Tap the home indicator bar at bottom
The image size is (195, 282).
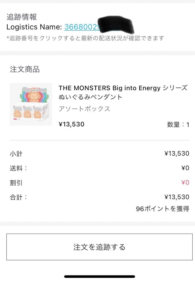(x=97, y=276)
